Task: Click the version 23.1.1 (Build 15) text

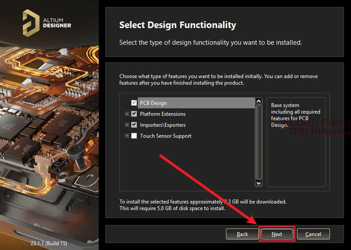Action: [x=49, y=243]
